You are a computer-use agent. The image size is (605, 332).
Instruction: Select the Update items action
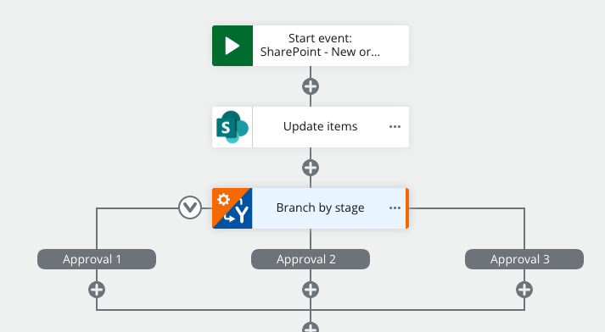(311, 127)
